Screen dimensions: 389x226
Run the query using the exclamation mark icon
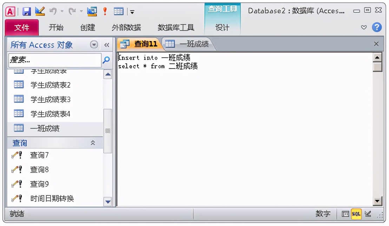105,11
